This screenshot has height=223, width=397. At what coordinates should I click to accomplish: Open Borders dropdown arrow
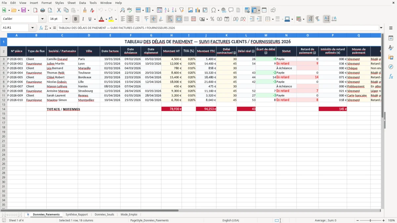[x=273, y=19]
